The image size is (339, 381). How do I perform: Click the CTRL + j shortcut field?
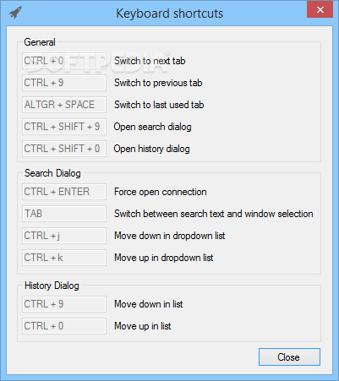pyautogui.click(x=64, y=236)
